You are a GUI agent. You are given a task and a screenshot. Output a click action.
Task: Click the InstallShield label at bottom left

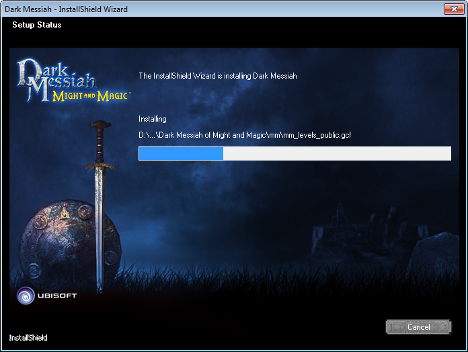(28, 337)
